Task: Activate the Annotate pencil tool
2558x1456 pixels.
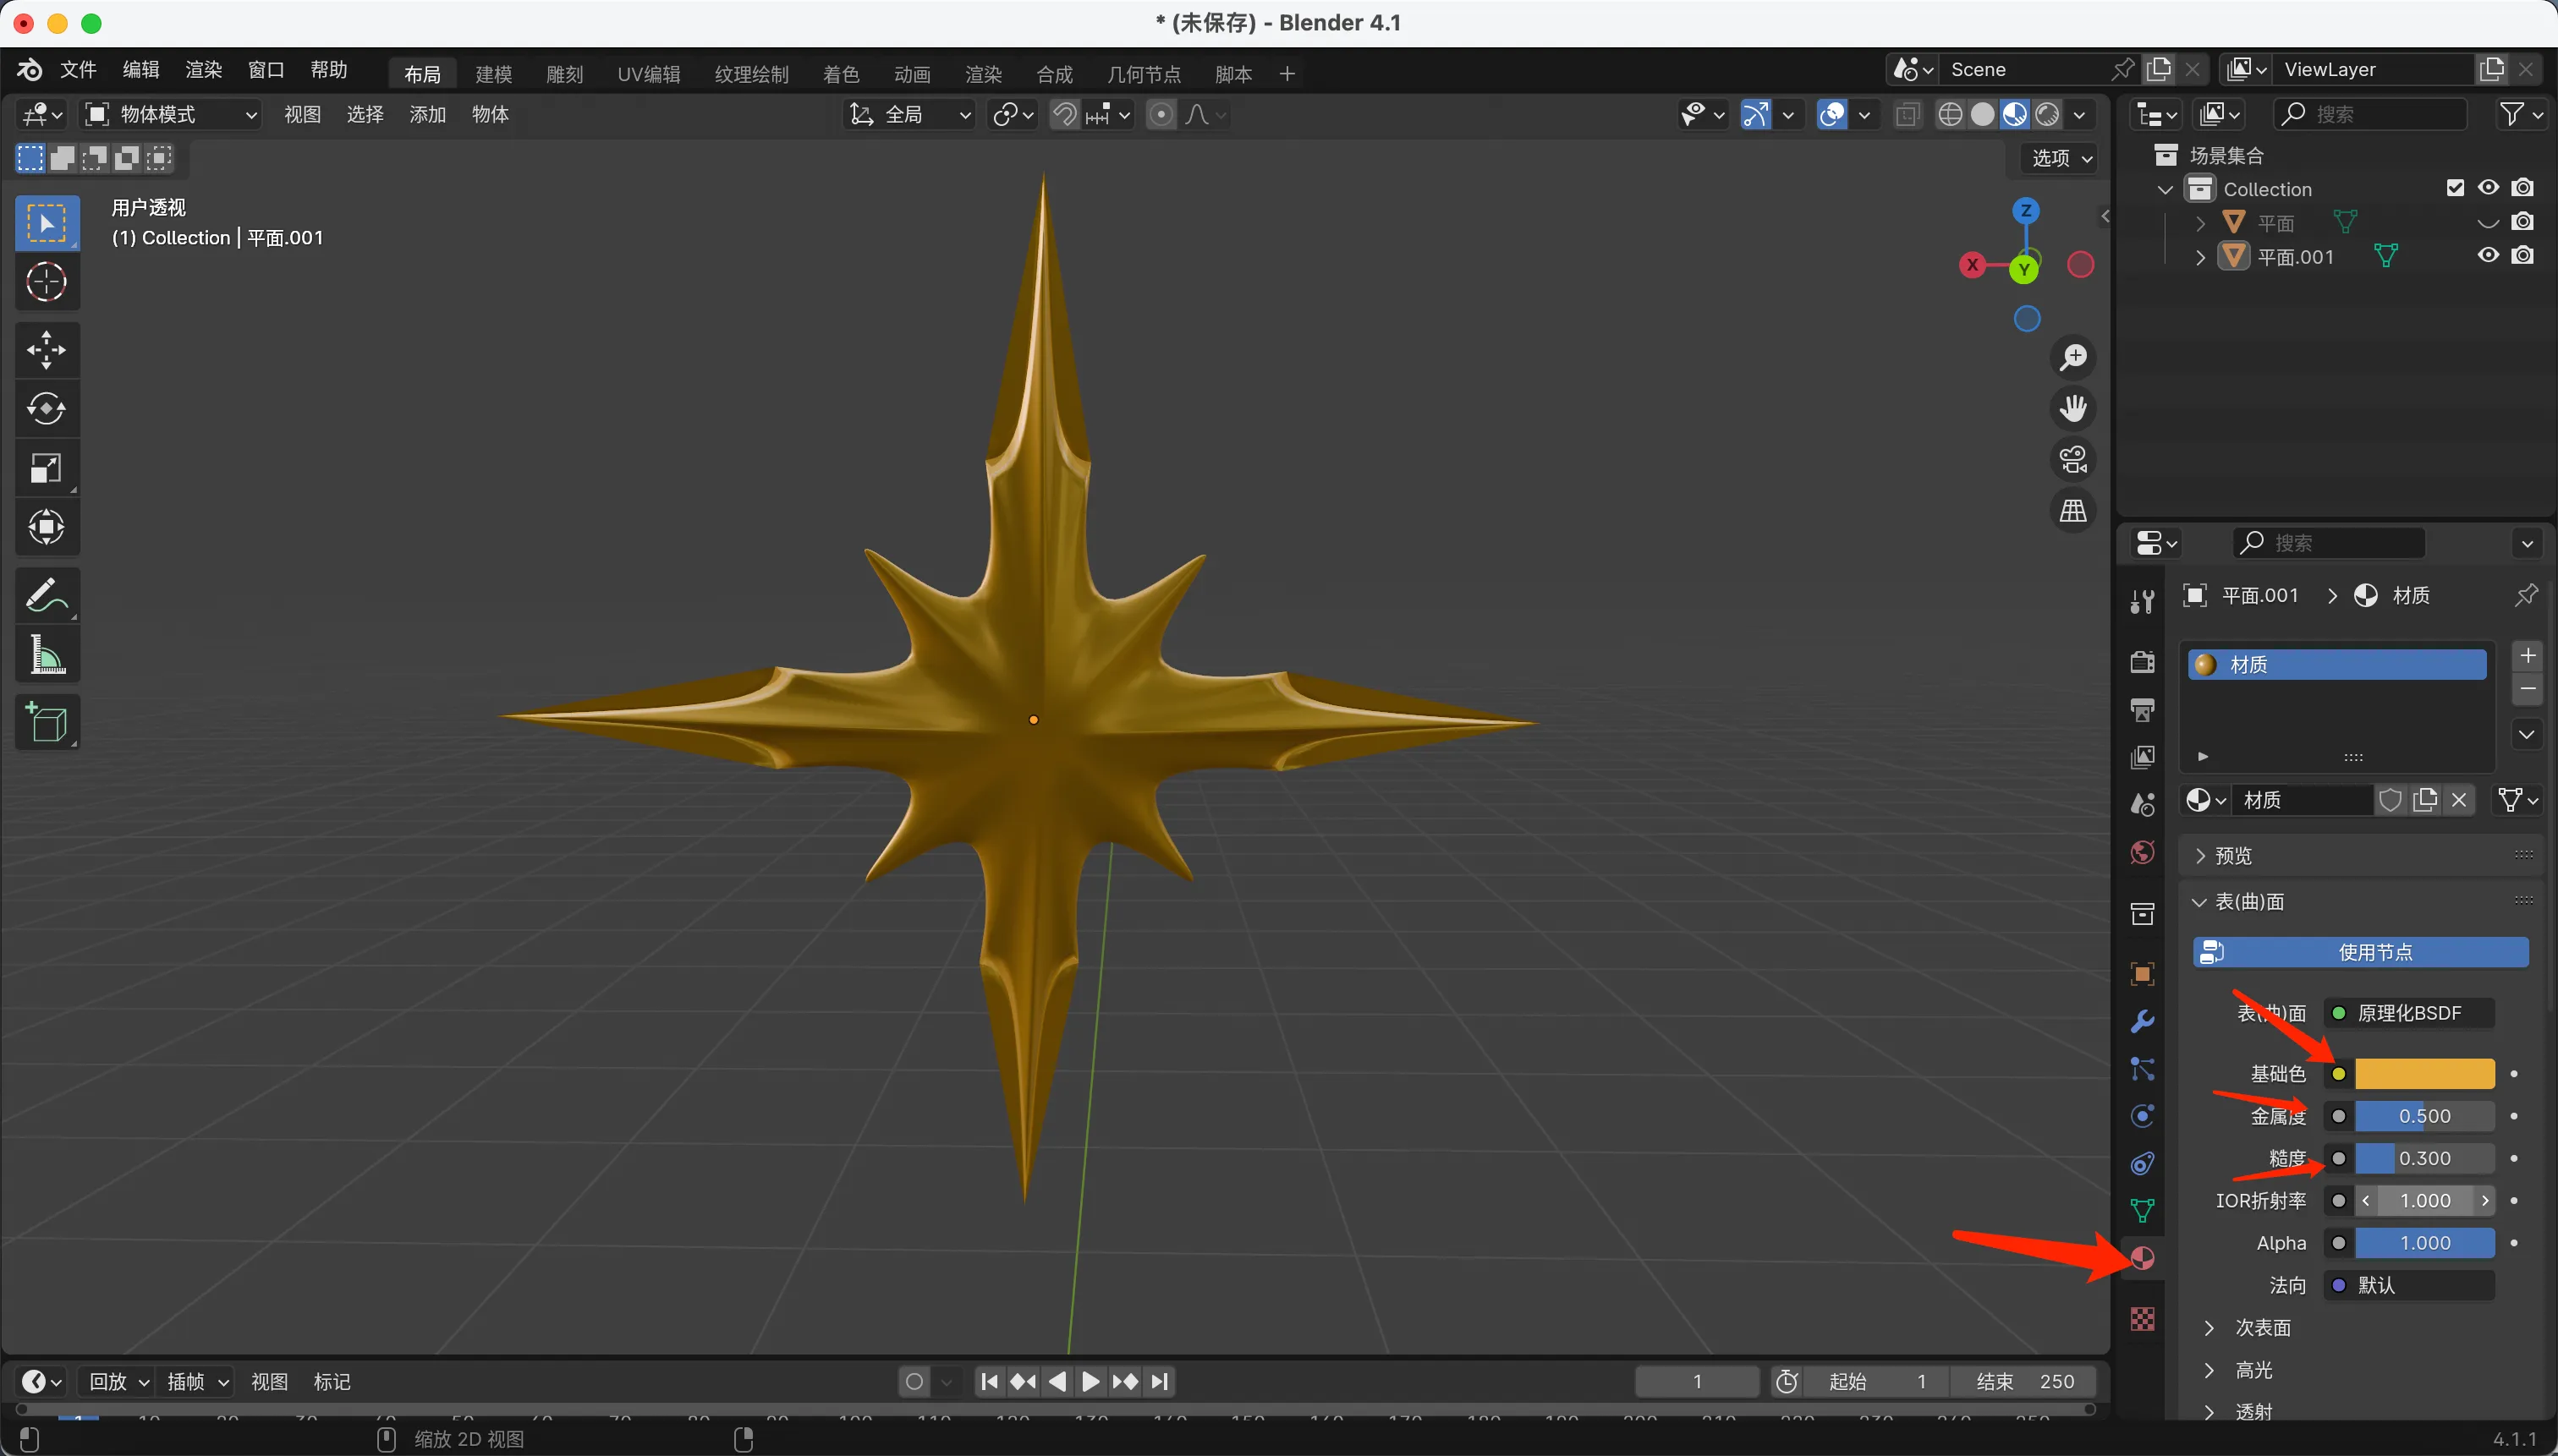Action: pyautogui.click(x=46, y=596)
